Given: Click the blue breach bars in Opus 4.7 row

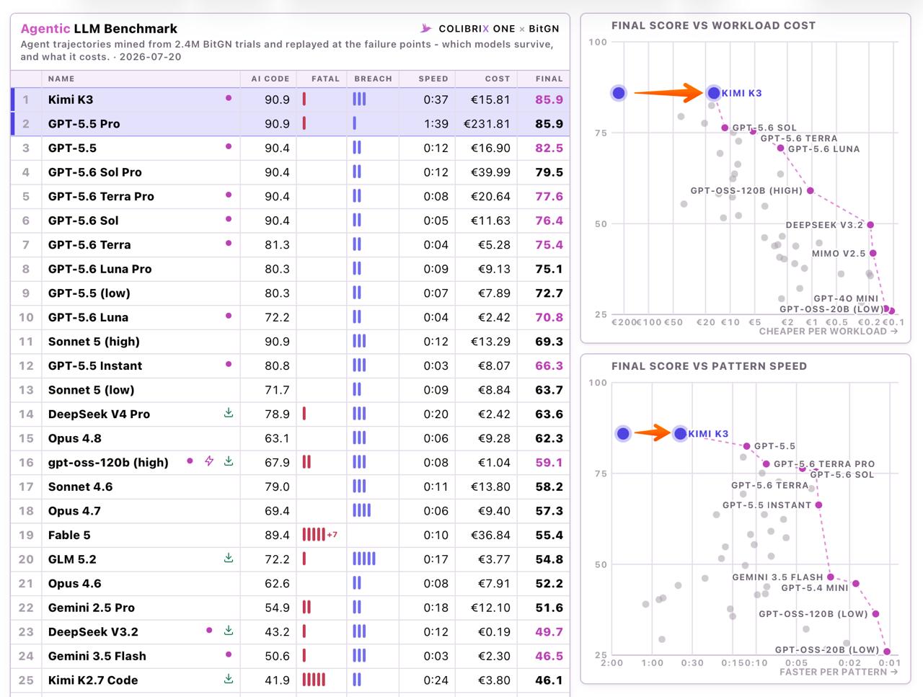Looking at the screenshot, I should (x=362, y=511).
